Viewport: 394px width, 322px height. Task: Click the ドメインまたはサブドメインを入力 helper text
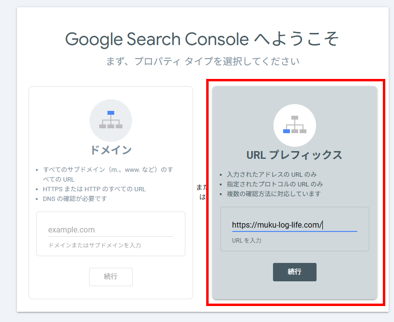(94, 245)
